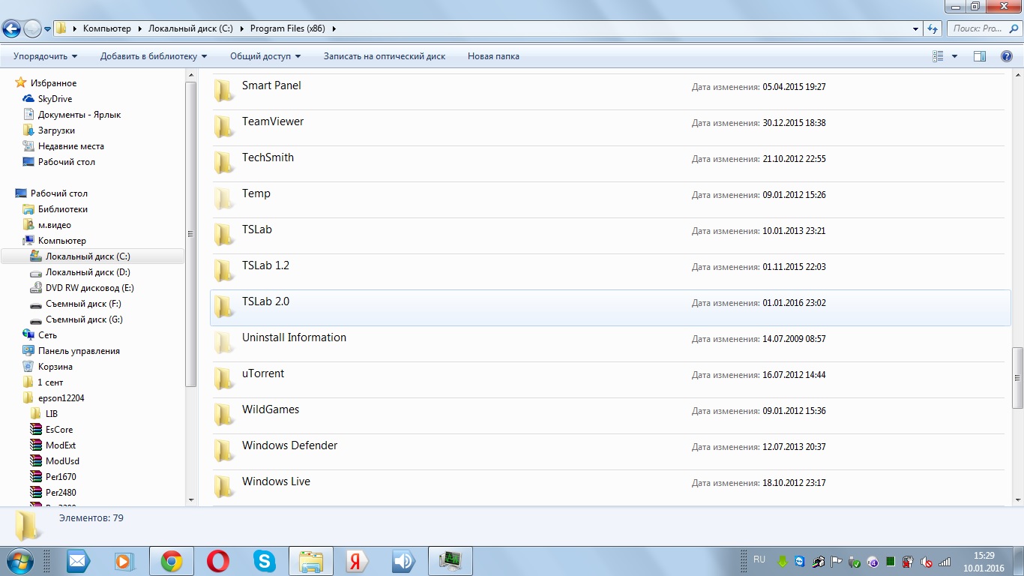Select the Per1670 archive in the tree
The width and height of the screenshot is (1024, 576).
click(61, 477)
